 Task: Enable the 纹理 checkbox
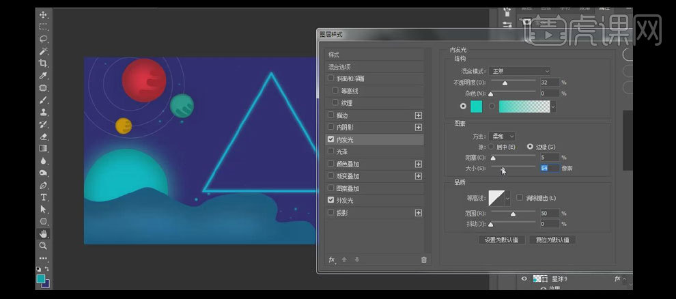(335, 102)
